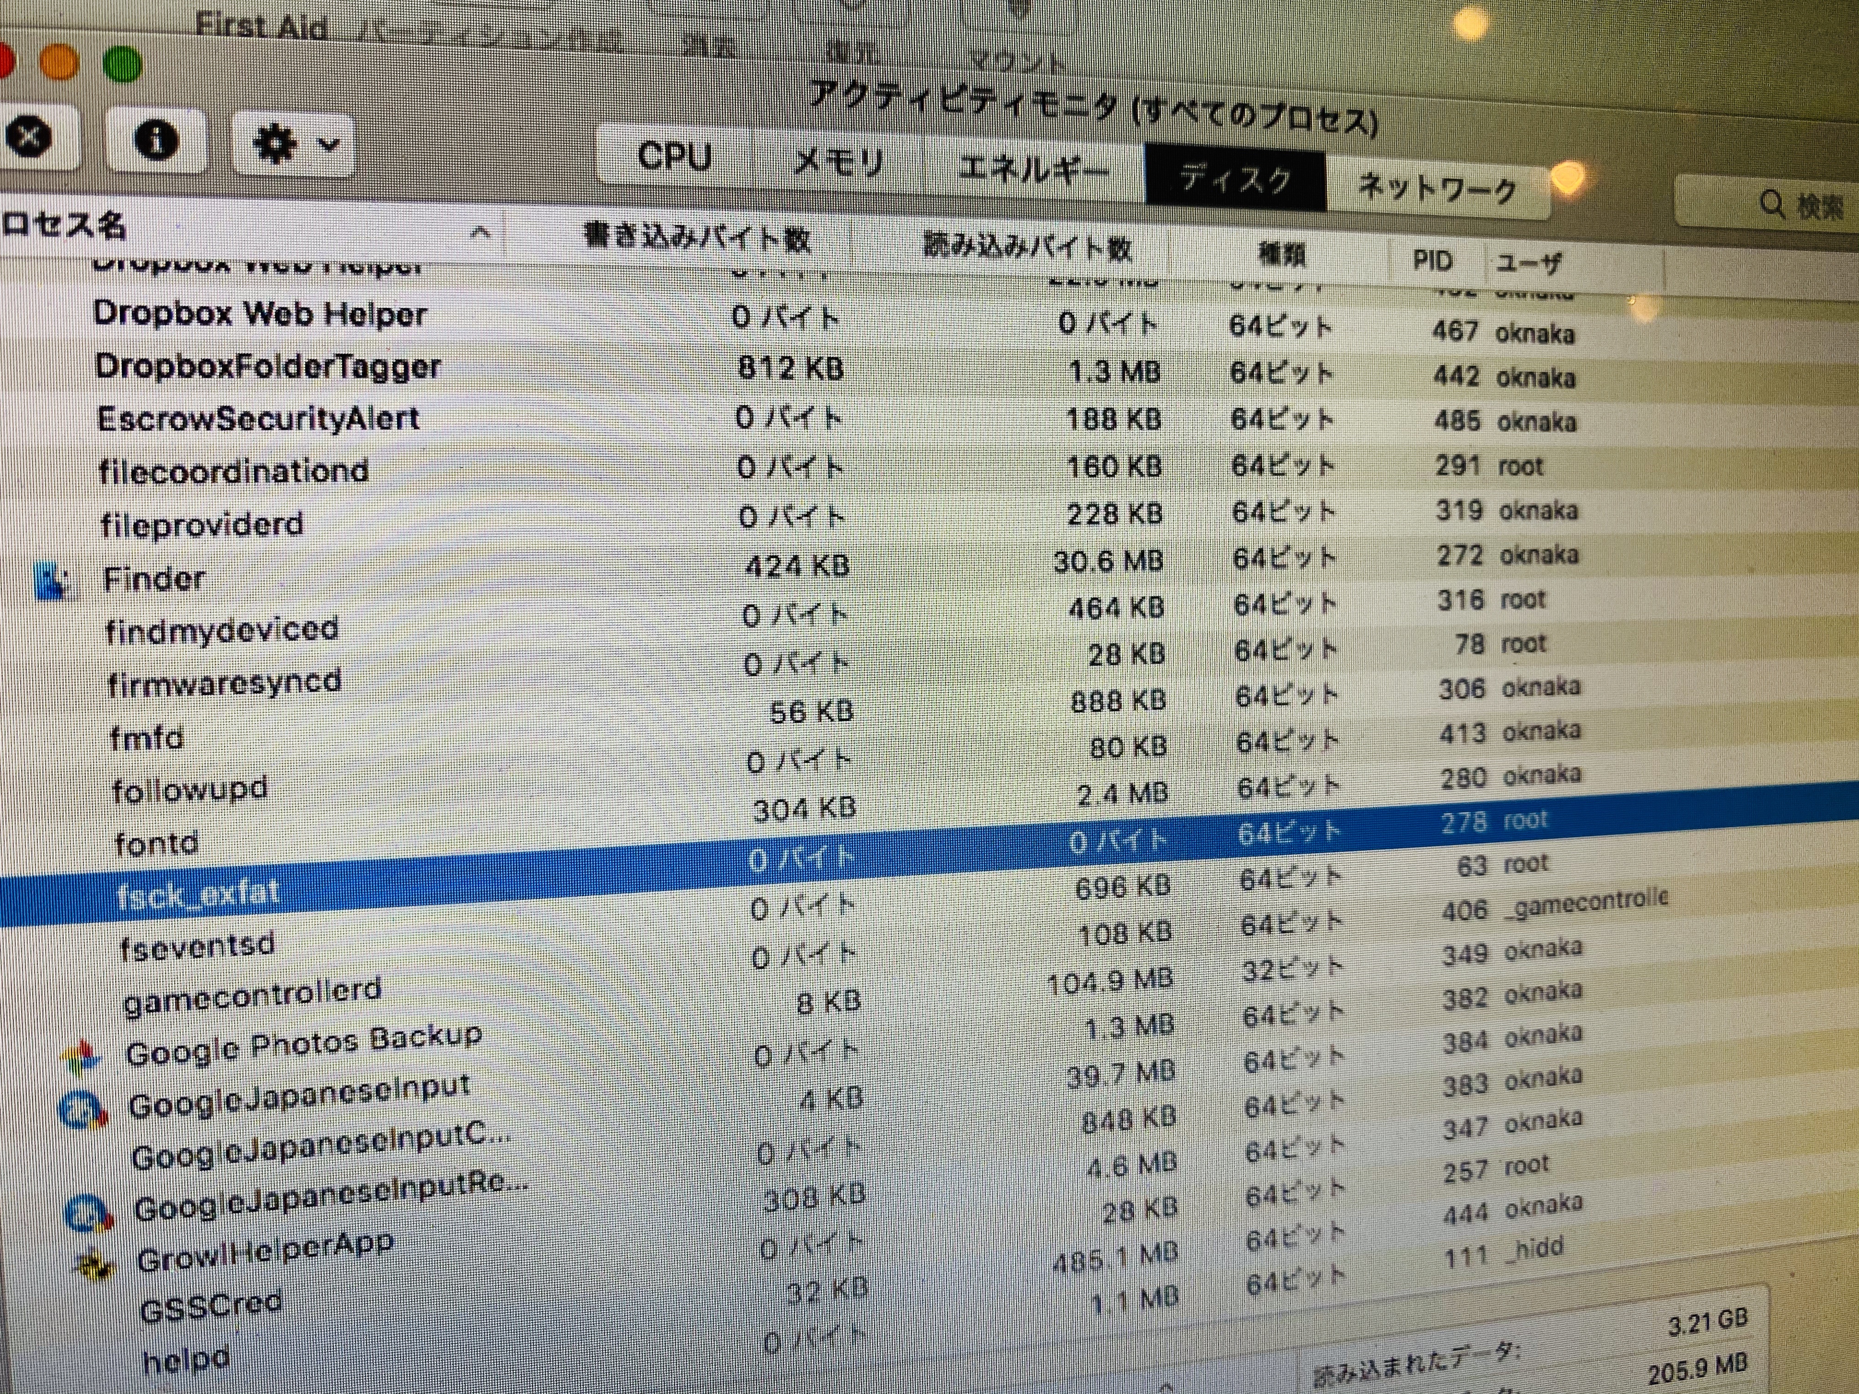The image size is (1859, 1394).
Task: Sort by 読み込みバイト数 column
Action: [1027, 246]
